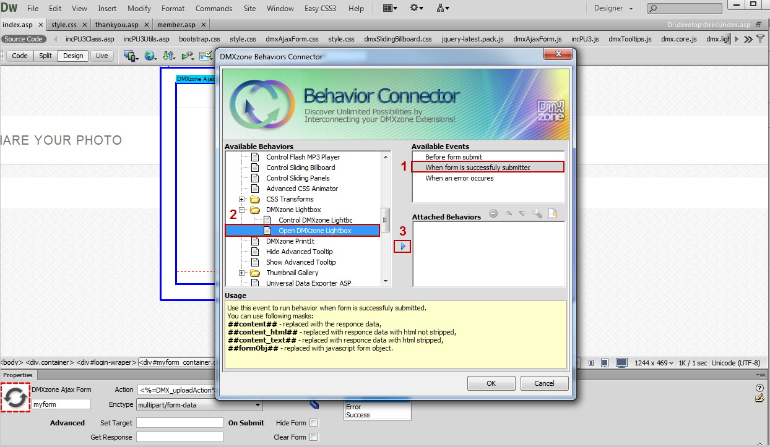770x447 pixels.
Task: Open the site management icon menu in the menu bar
Action: 443,8
